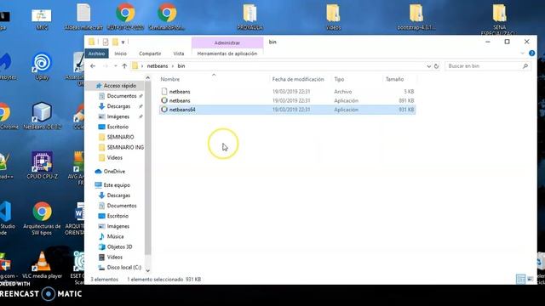Switch to the Inicio tab
The width and height of the screenshot is (545, 306).
120,54
